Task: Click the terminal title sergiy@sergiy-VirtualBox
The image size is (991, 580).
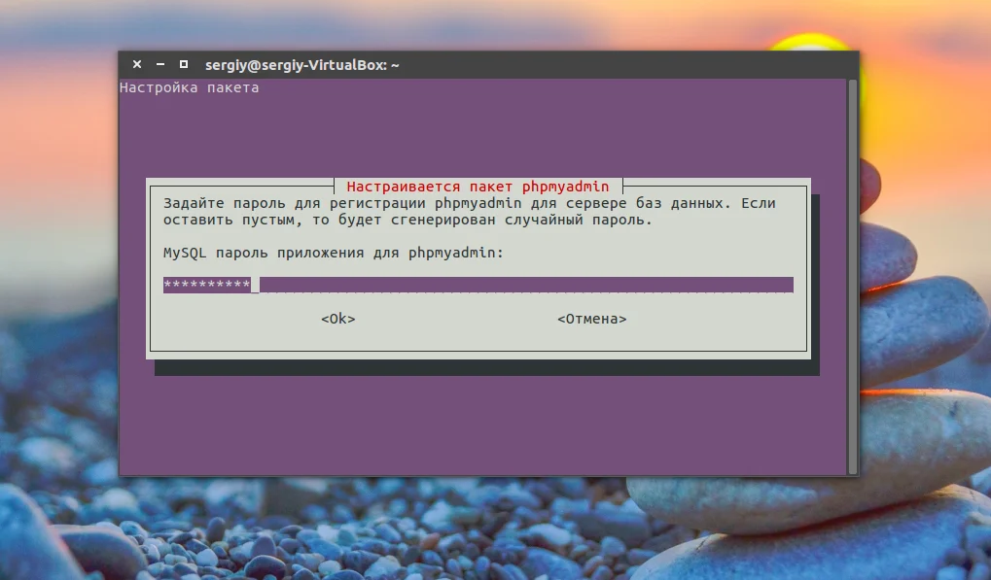Action: point(302,65)
